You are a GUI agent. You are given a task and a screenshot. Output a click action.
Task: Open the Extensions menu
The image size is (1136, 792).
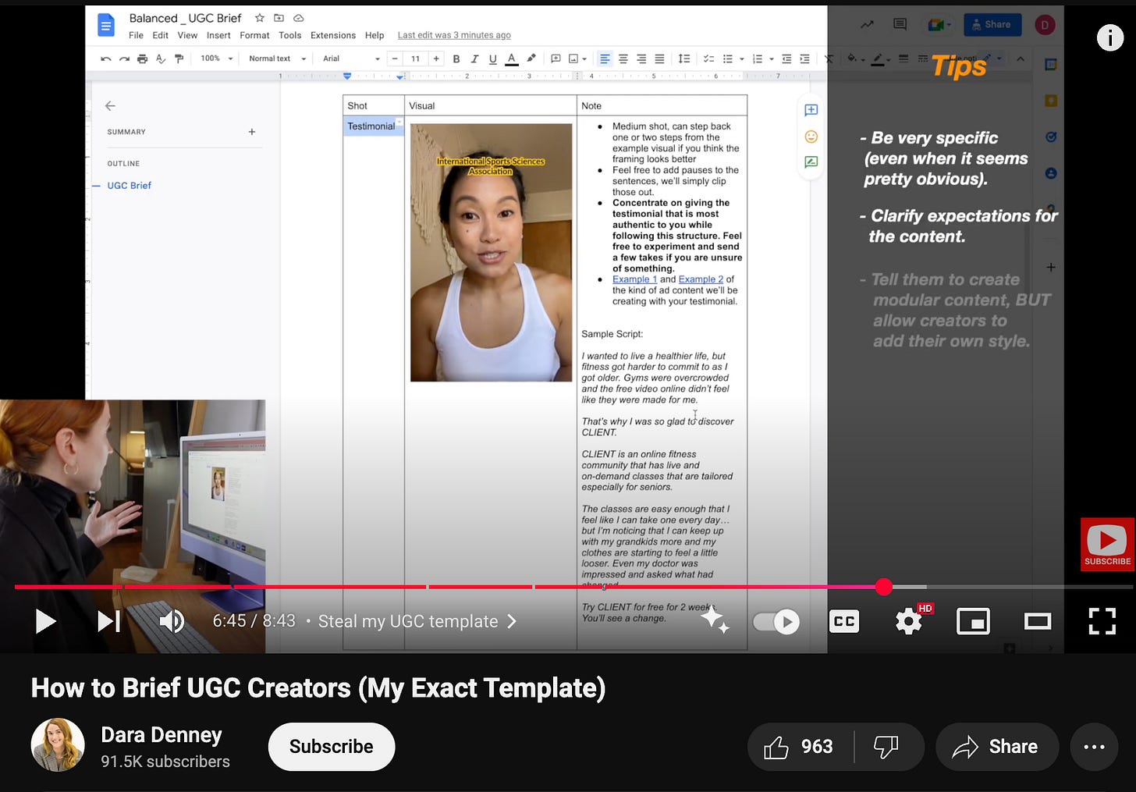pyautogui.click(x=333, y=35)
